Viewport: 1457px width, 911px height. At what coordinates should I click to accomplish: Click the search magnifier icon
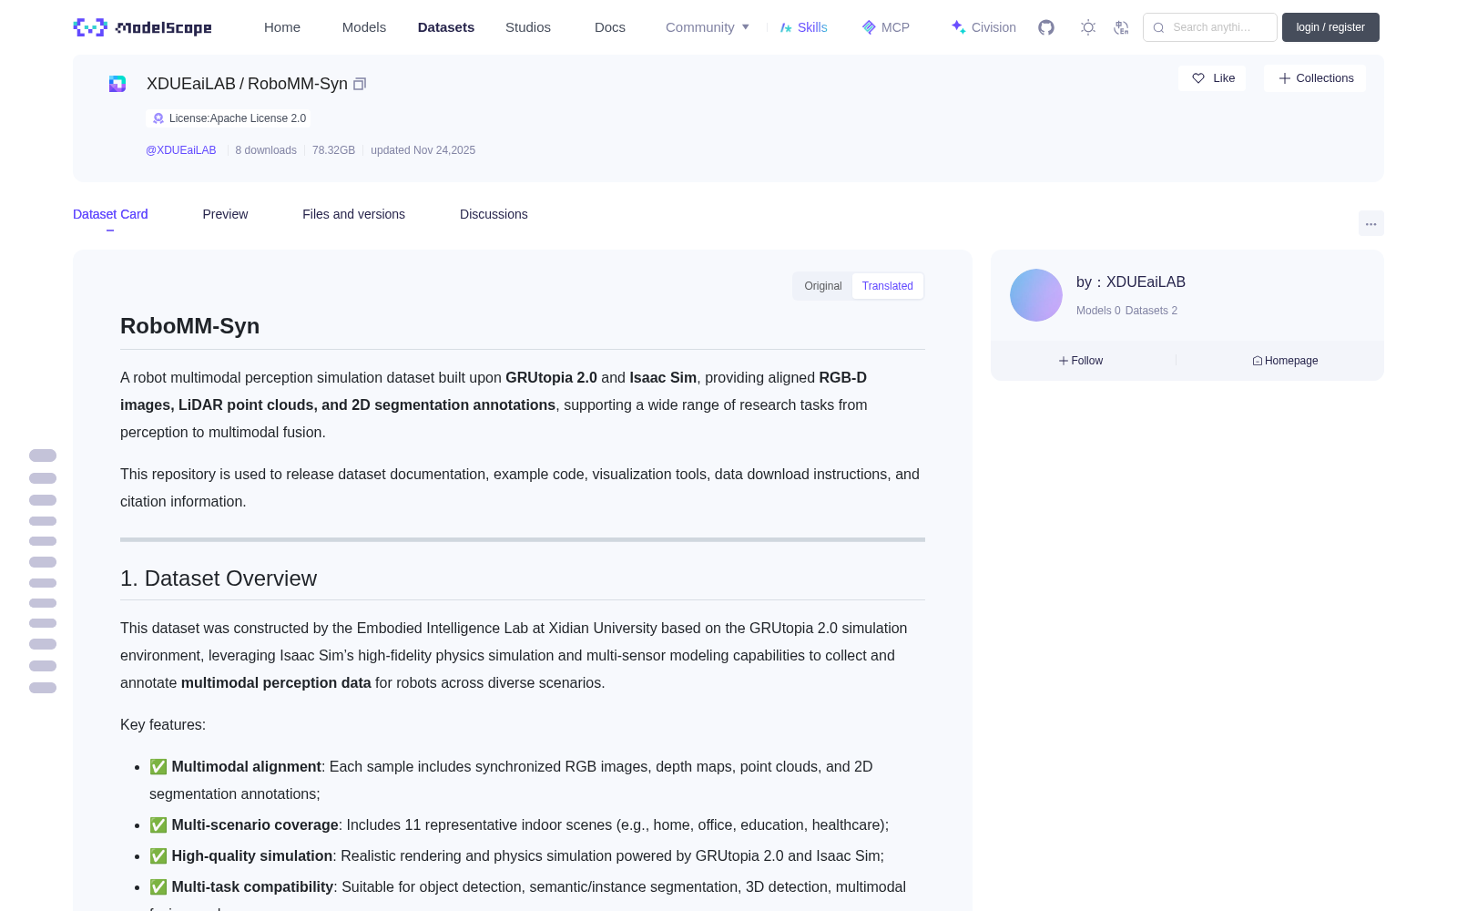pyautogui.click(x=1158, y=27)
